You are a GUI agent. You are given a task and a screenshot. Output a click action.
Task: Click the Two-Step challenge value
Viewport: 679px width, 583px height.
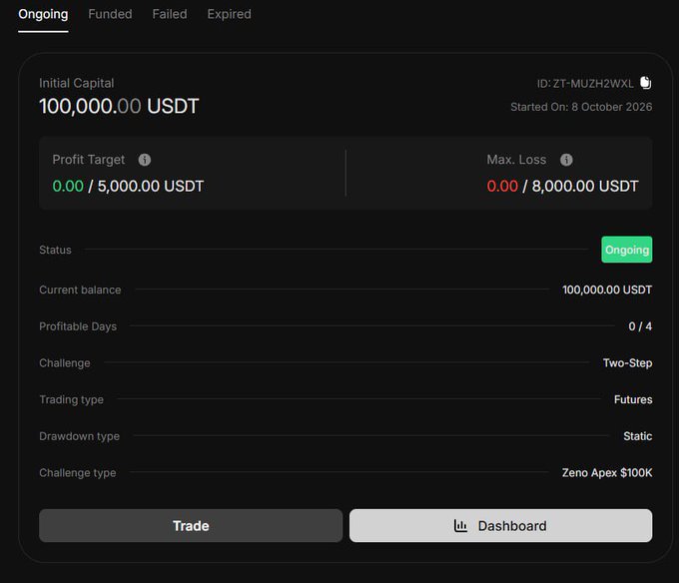(x=627, y=363)
